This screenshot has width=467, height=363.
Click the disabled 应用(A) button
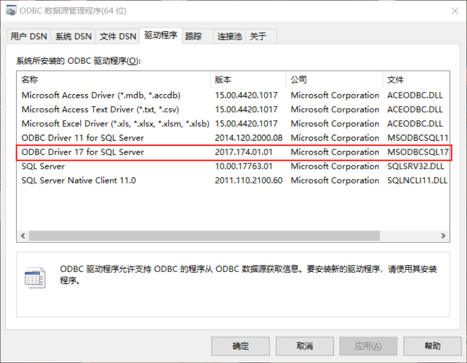click(368, 346)
